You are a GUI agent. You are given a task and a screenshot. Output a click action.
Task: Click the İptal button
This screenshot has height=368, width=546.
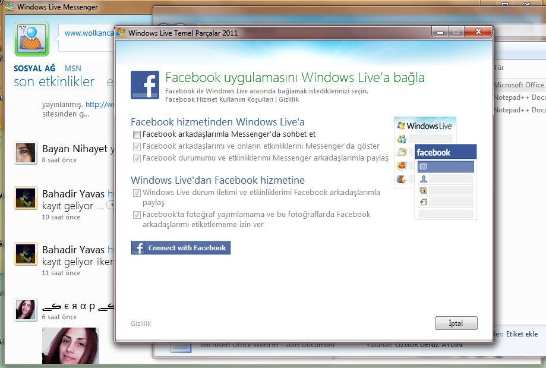pyautogui.click(x=456, y=323)
